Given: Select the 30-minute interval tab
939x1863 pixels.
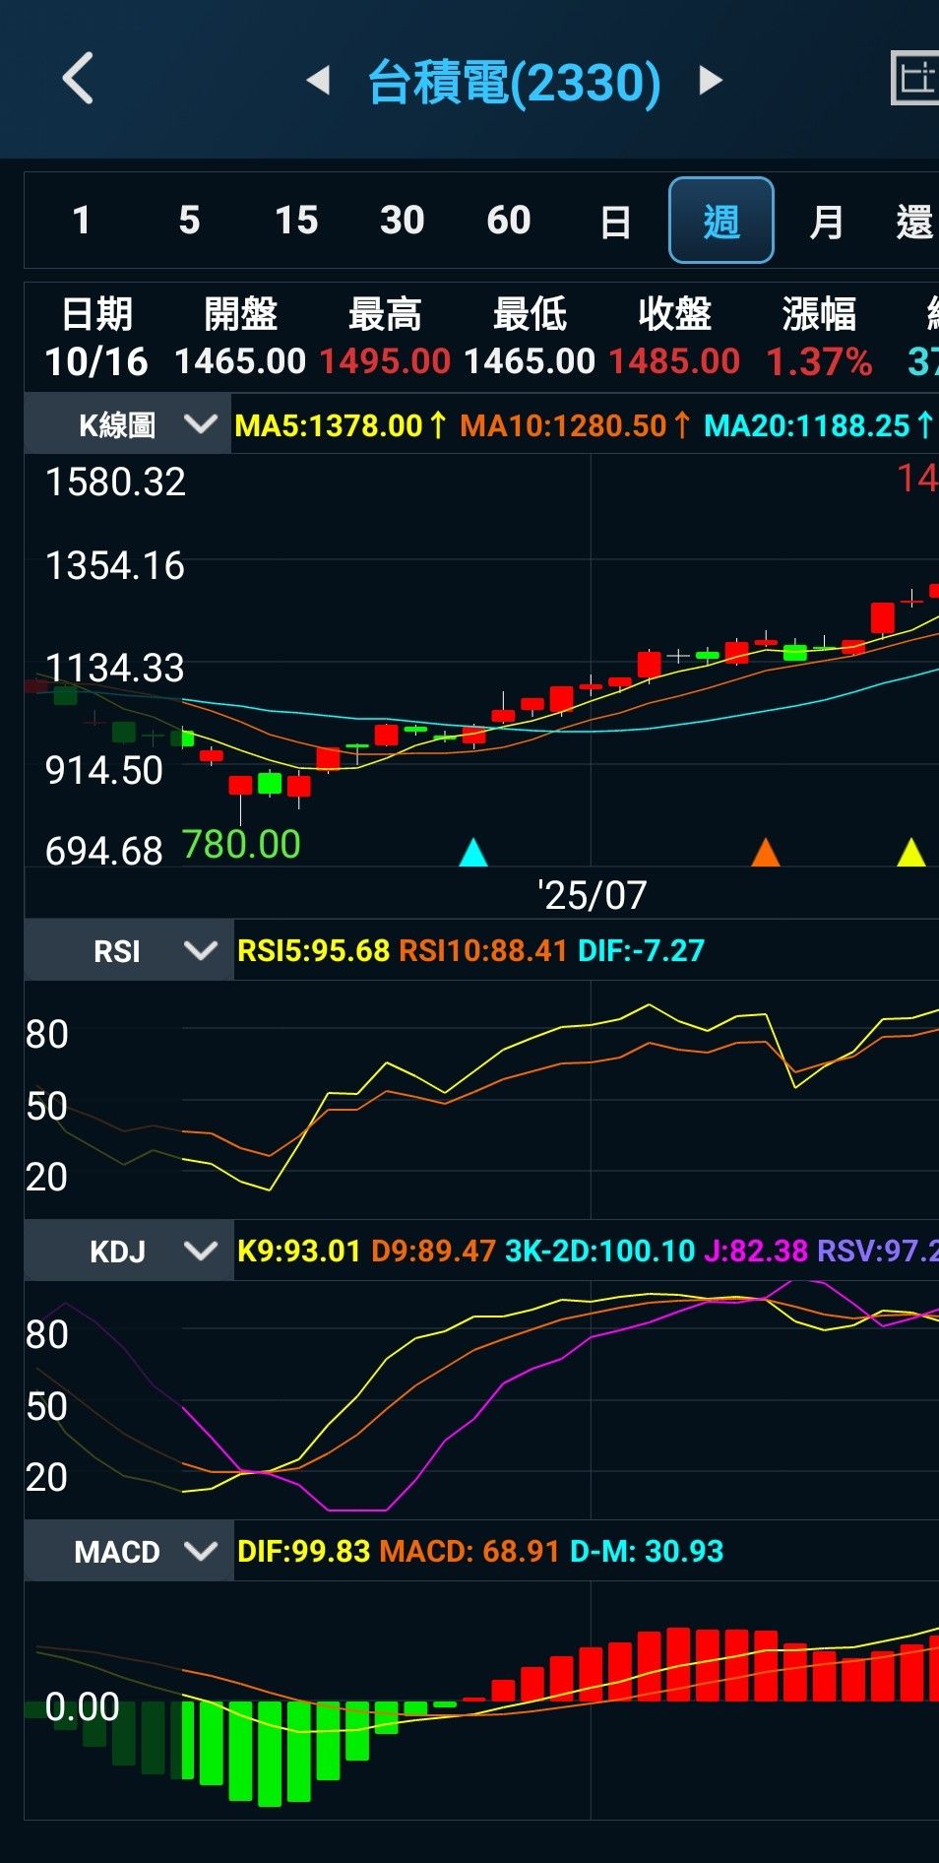Looking at the screenshot, I should point(403,221).
